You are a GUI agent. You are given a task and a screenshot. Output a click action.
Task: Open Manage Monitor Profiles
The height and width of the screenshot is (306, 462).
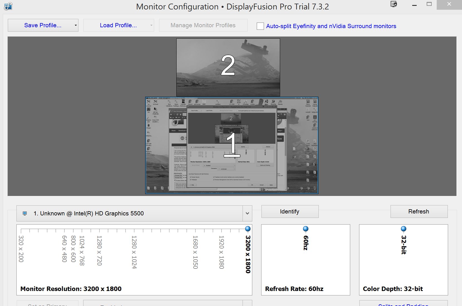point(203,25)
